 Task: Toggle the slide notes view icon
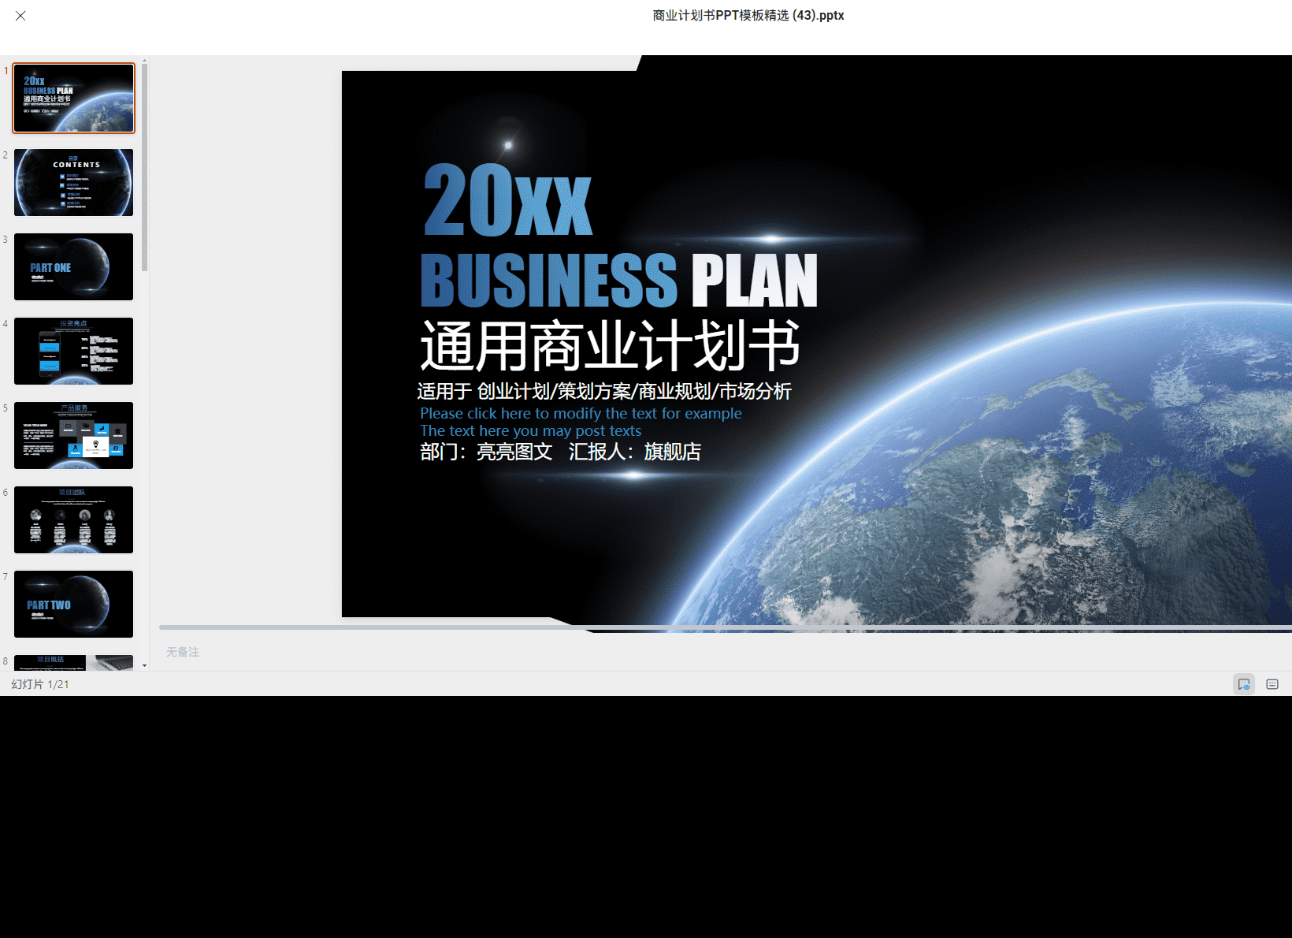[1244, 684]
